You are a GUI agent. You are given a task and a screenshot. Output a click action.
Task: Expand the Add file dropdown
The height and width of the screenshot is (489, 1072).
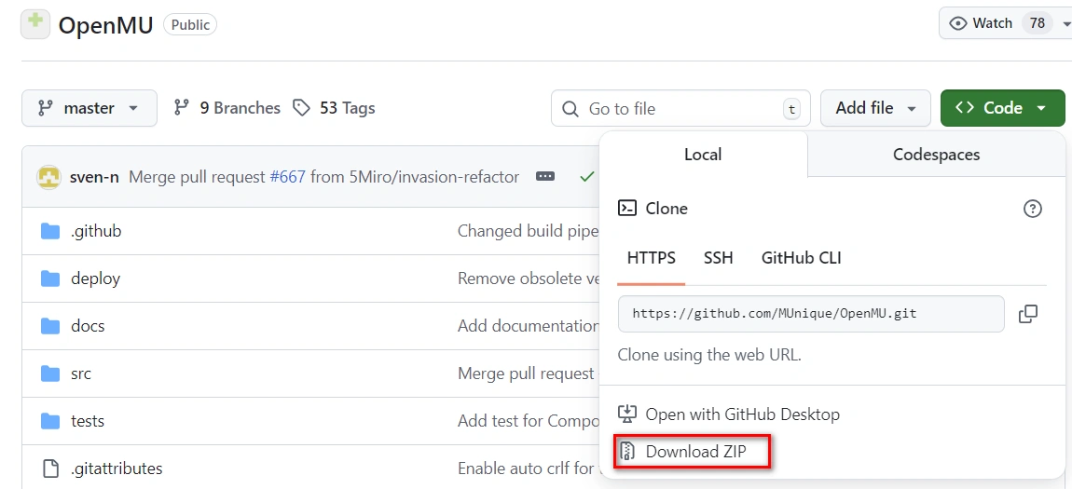(x=874, y=108)
